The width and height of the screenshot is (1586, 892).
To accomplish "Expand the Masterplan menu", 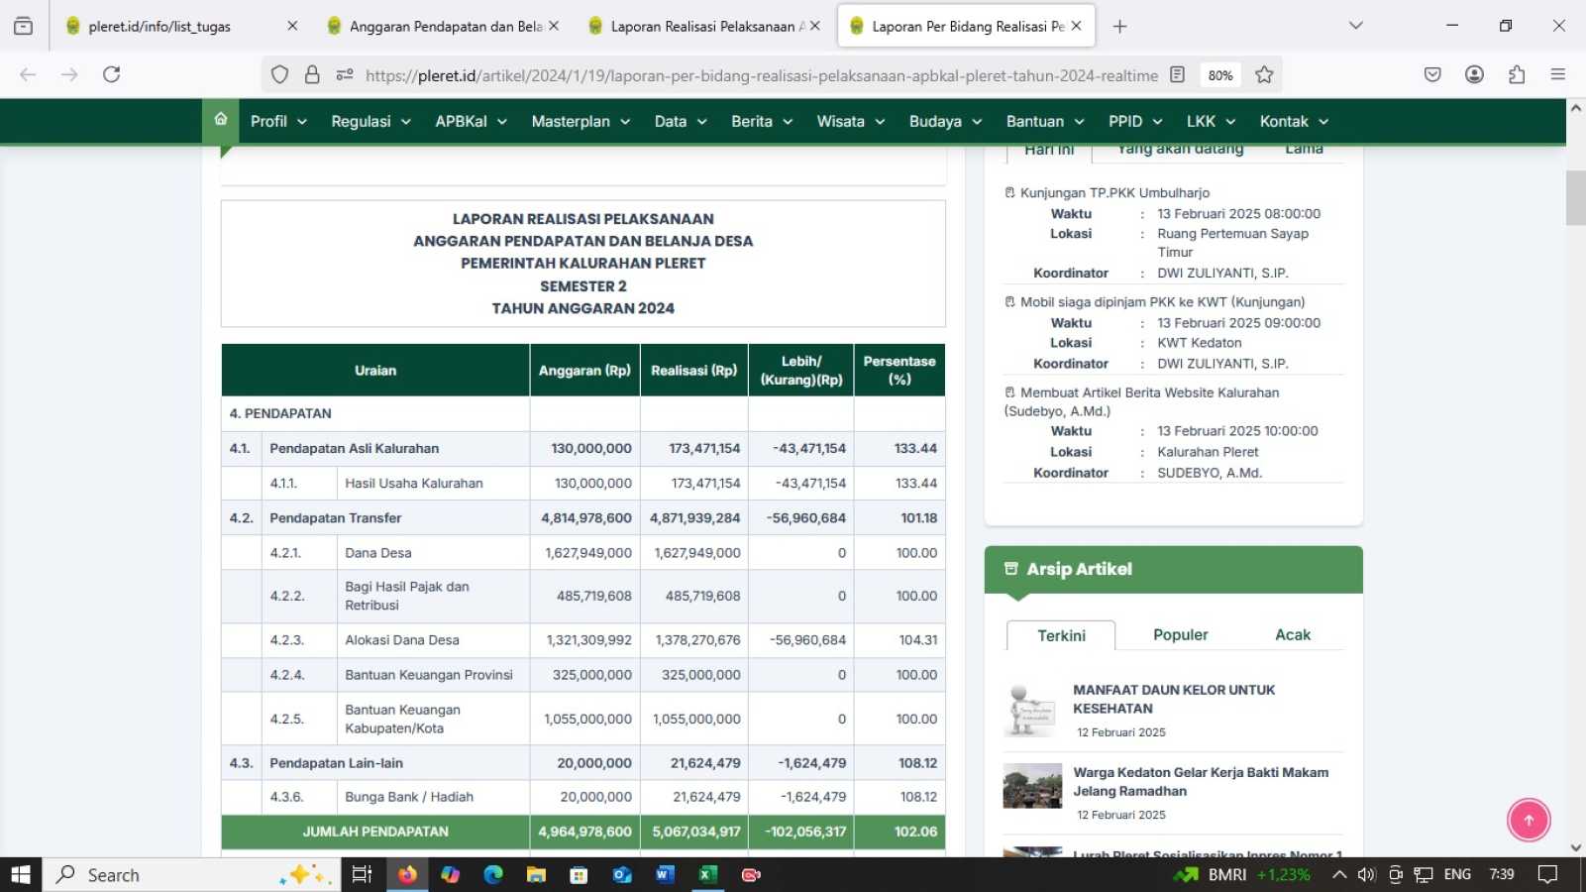I will (581, 121).
